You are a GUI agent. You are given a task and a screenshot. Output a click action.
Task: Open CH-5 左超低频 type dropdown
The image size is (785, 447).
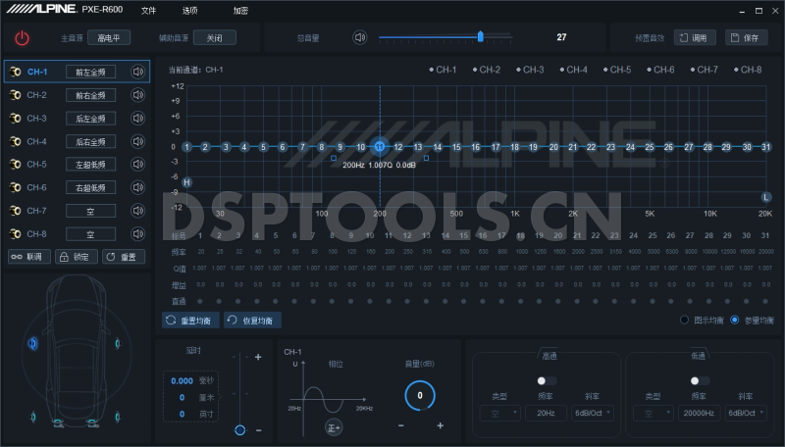click(x=90, y=165)
